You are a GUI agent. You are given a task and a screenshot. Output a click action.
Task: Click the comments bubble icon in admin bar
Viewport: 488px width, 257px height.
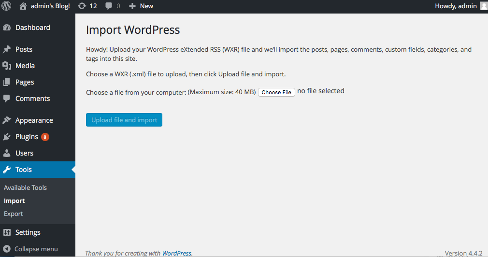pyautogui.click(x=109, y=6)
